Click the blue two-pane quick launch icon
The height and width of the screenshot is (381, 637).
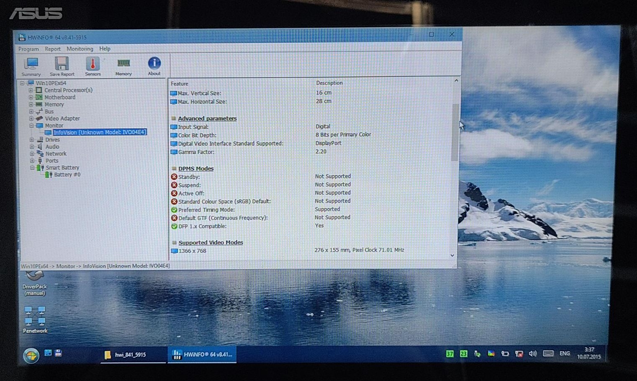click(48, 353)
